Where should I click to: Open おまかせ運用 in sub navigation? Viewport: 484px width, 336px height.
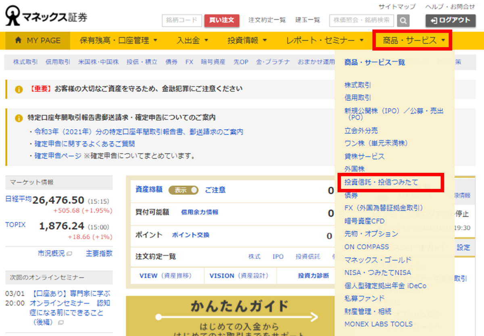point(316,62)
